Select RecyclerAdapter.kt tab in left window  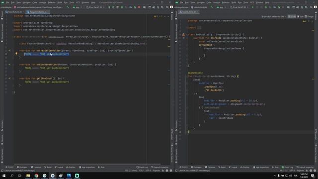pyautogui.click(x=38, y=12)
